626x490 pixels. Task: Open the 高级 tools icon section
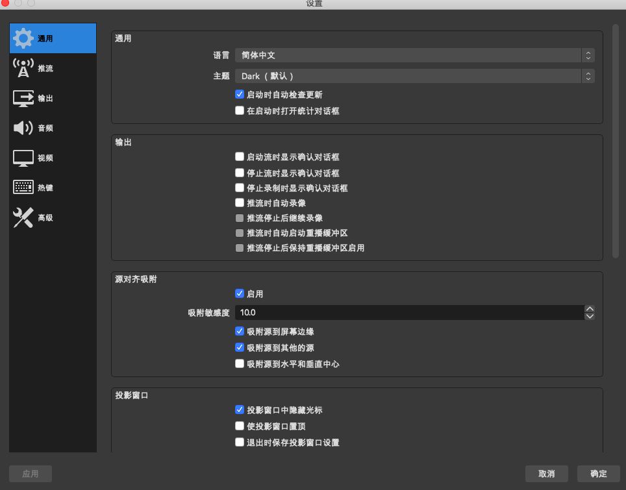click(23, 217)
